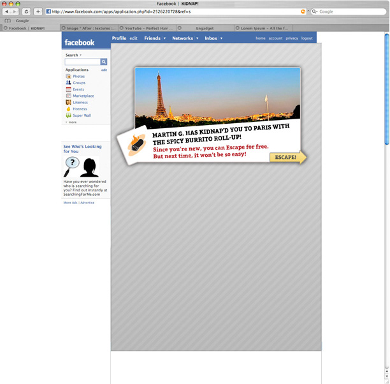The image size is (390, 384).
Task: Click the More Ads link
Action: pyautogui.click(x=70, y=203)
